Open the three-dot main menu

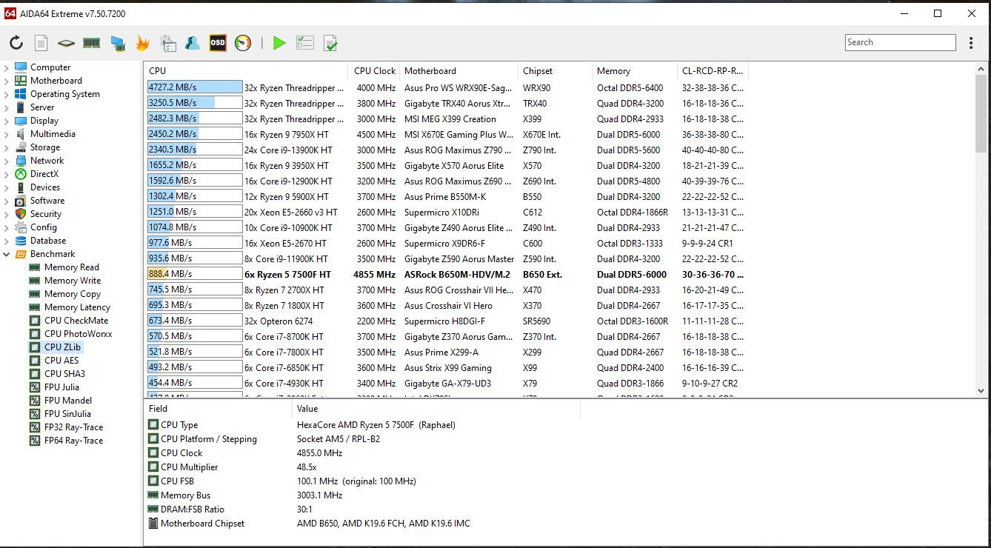971,43
